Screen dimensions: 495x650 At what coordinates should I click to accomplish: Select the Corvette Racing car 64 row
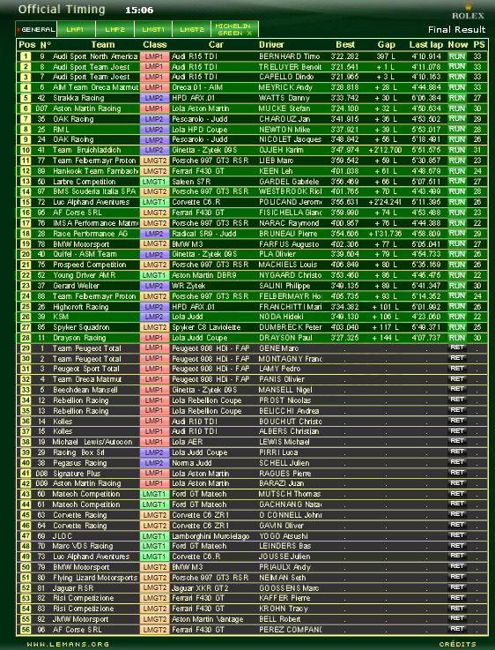[252, 526]
